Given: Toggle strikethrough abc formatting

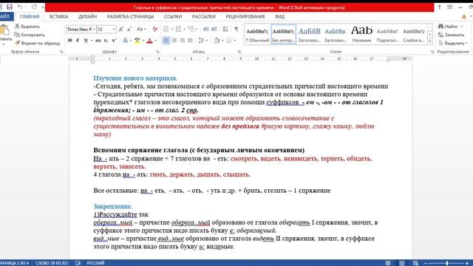Looking at the screenshot, I should point(98,41).
